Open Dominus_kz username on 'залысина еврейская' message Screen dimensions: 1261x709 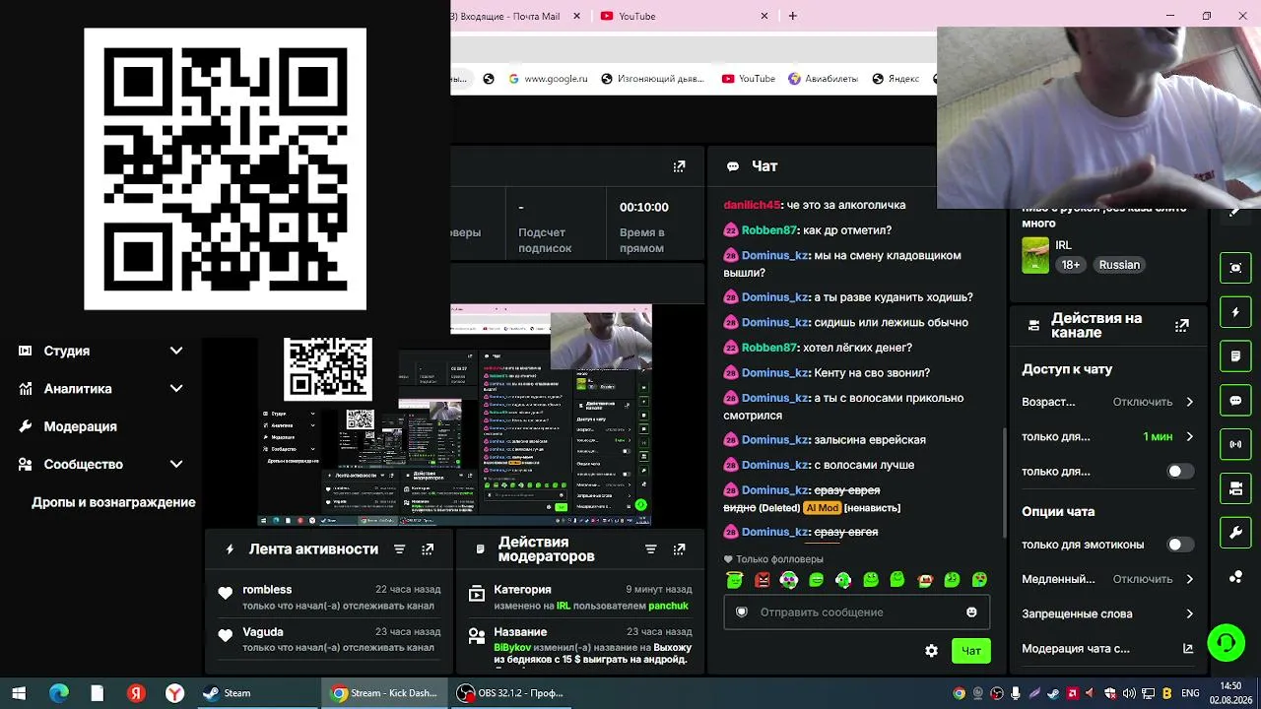(775, 440)
